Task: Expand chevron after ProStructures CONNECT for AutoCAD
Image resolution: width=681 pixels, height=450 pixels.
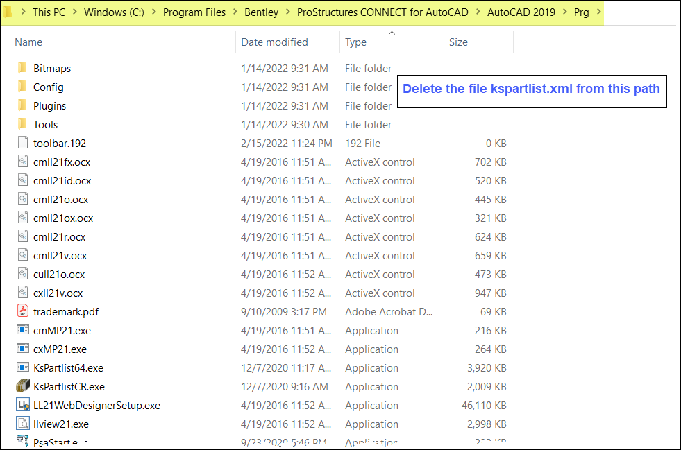Action: [478, 12]
